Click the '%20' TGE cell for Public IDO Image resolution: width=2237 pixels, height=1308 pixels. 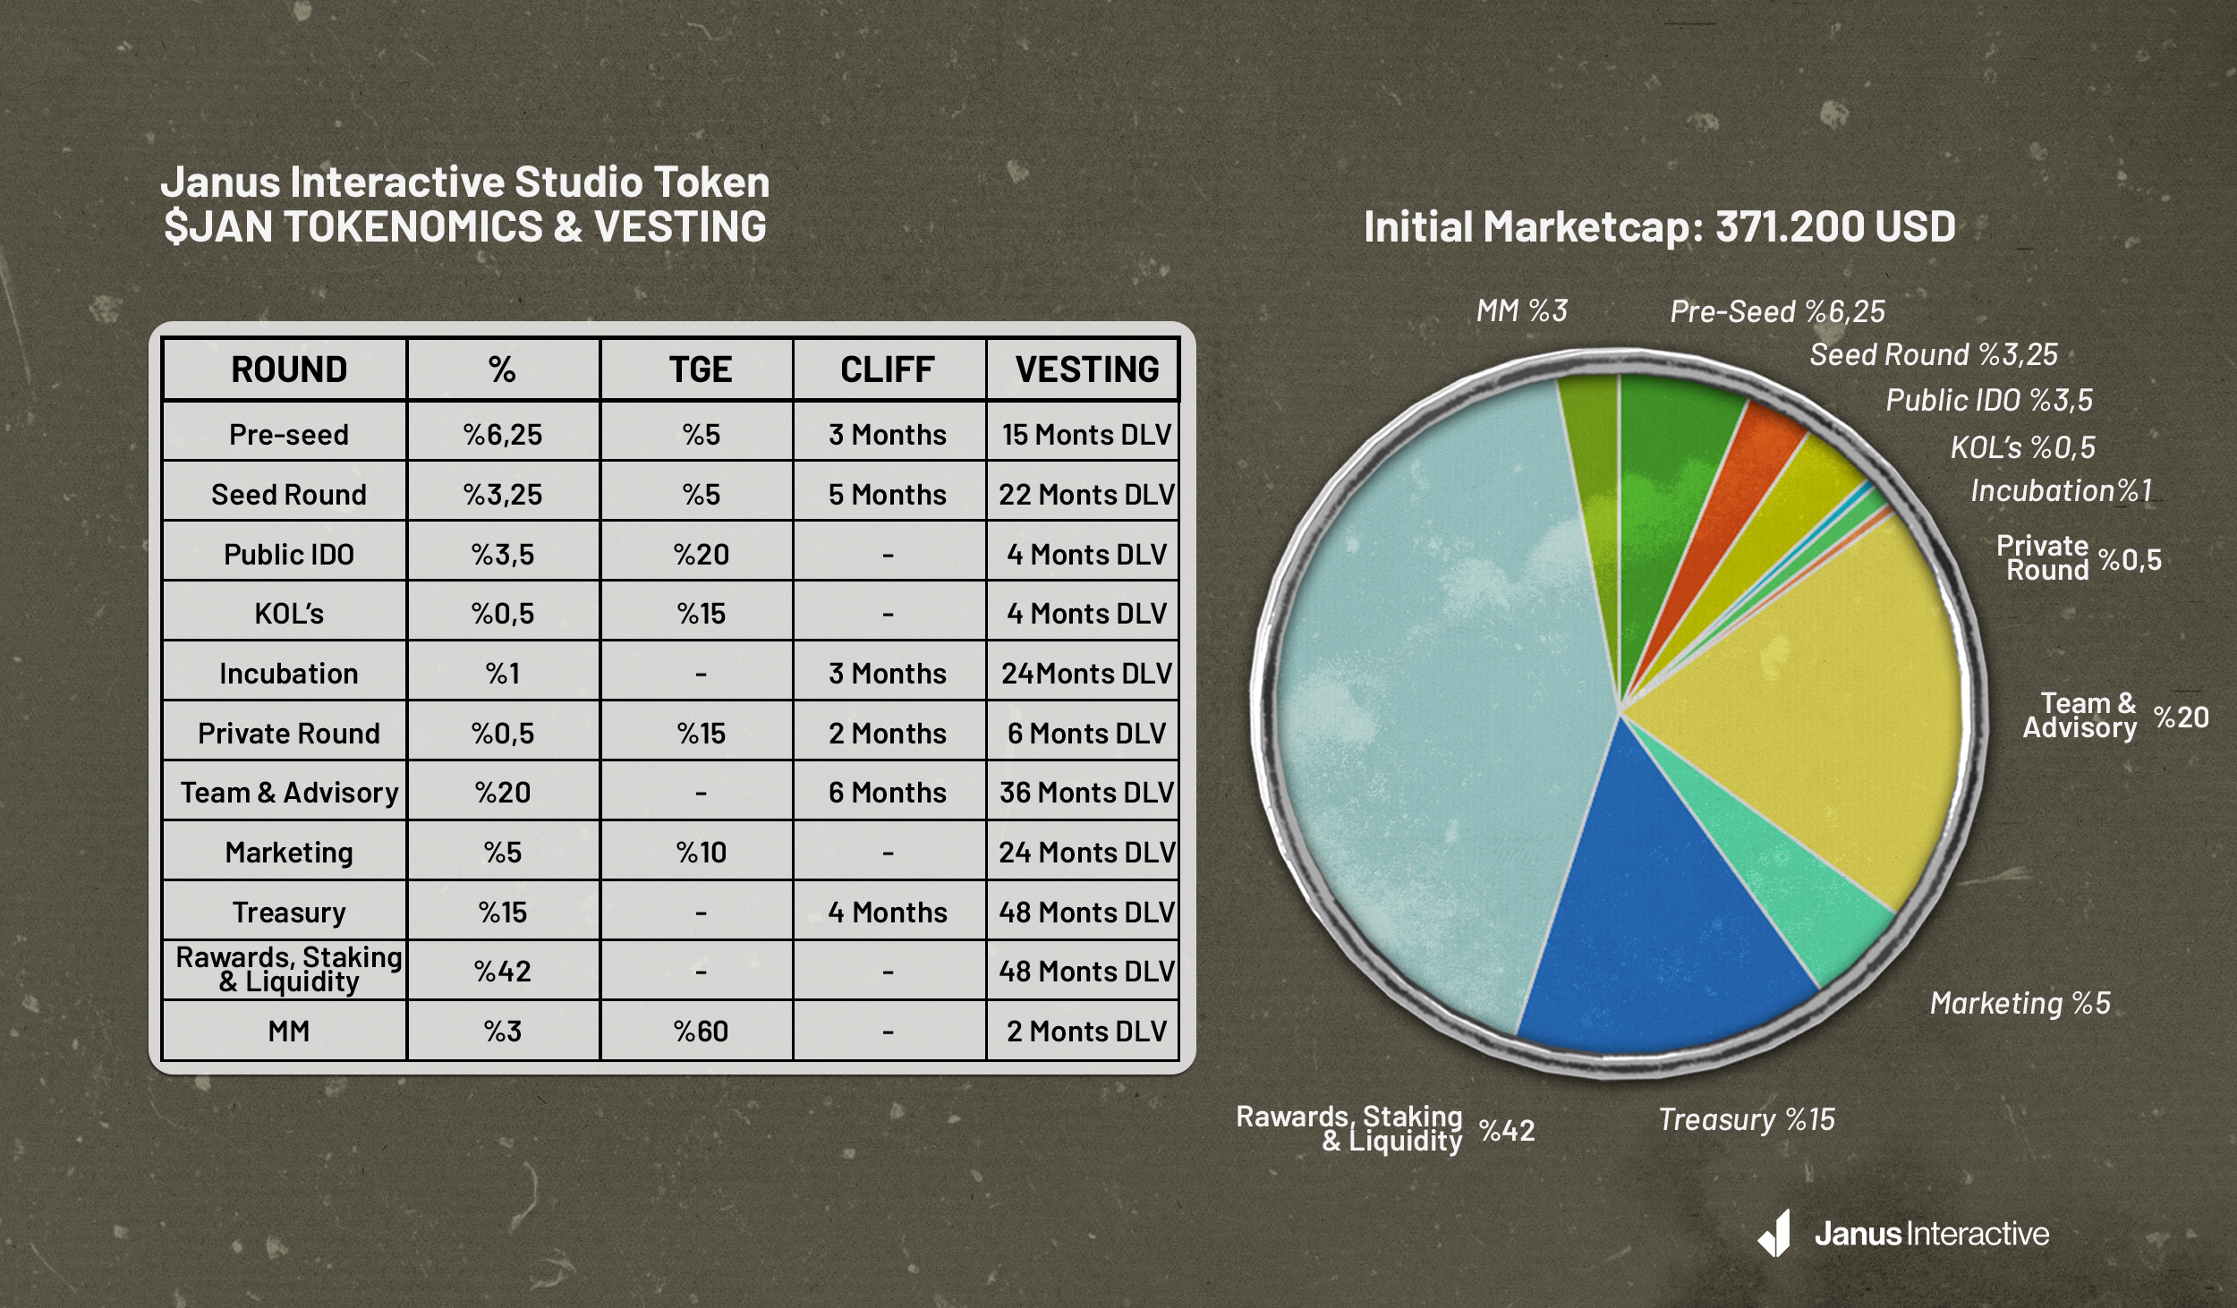coord(697,551)
